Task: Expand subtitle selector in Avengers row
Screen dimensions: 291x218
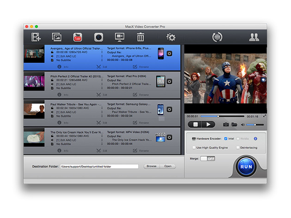Action: 102,60
